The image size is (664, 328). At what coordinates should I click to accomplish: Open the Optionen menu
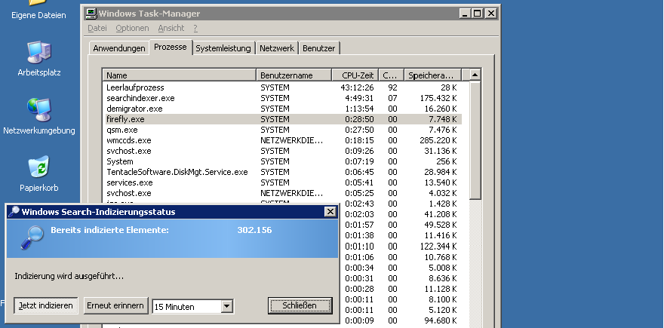click(x=132, y=28)
